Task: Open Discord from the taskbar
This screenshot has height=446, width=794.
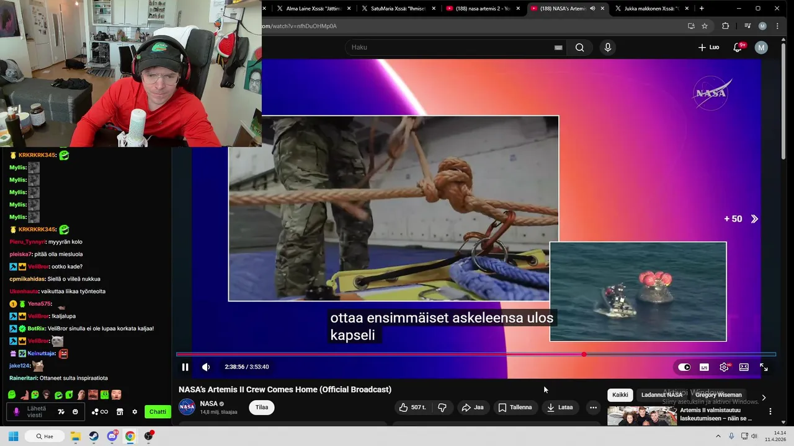Action: point(112,436)
